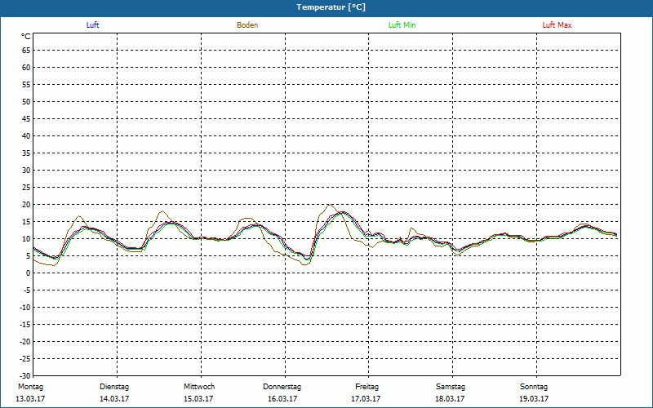Click the -30 y-axis value
The width and height of the screenshot is (653, 408).
click(25, 375)
